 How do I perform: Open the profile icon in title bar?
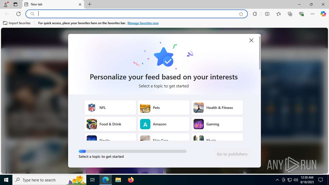[x=6, y=4]
